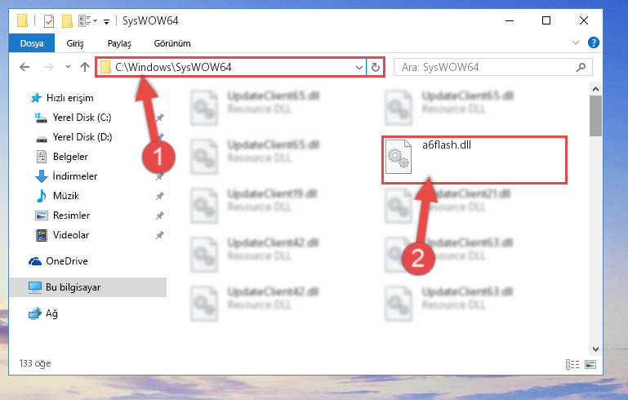628x400 pixels.
Task: Open the Dosya menu
Action: tap(32, 43)
